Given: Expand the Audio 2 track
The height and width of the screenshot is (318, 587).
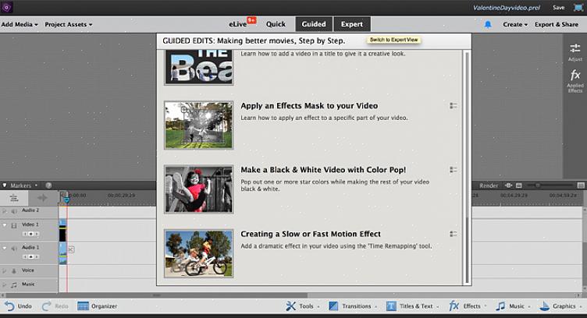Looking at the screenshot, I should [5, 211].
